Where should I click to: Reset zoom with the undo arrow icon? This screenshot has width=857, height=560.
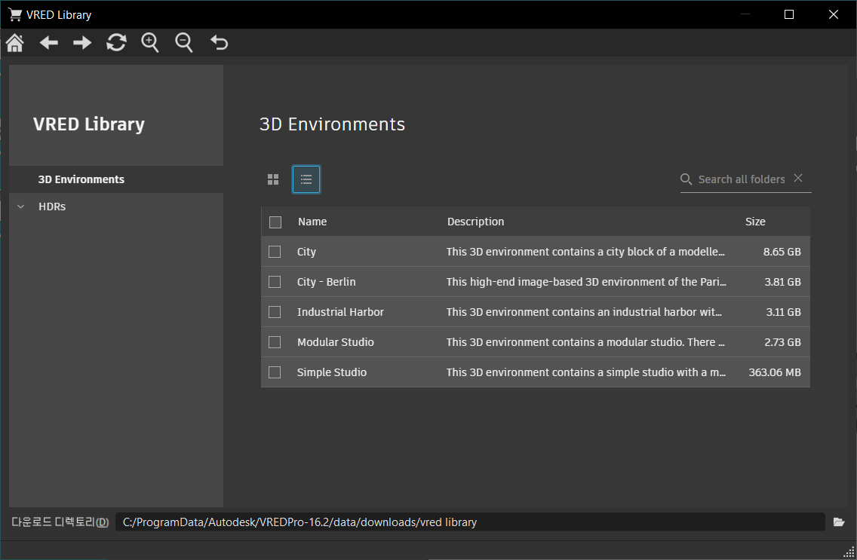click(x=219, y=43)
